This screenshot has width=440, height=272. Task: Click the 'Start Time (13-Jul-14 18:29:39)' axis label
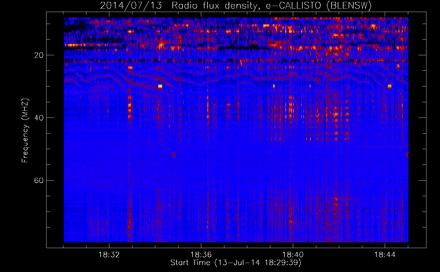236,263
